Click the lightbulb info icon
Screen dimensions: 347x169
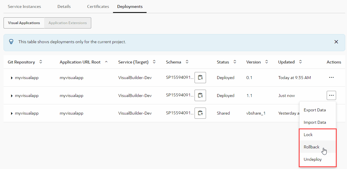[11, 42]
